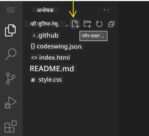Click the New Folder icon
The height and width of the screenshot is (136, 149).
(x=87, y=24)
